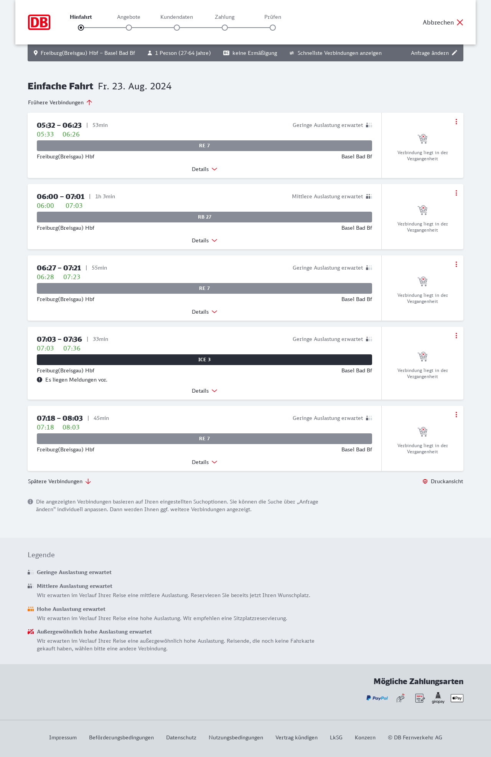Load Spätere Verbindungen below the list
Image resolution: width=491 pixels, height=757 pixels.
click(59, 481)
